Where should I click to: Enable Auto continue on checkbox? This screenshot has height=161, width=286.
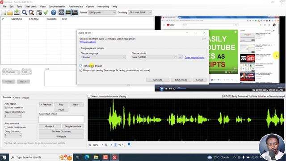6,127
